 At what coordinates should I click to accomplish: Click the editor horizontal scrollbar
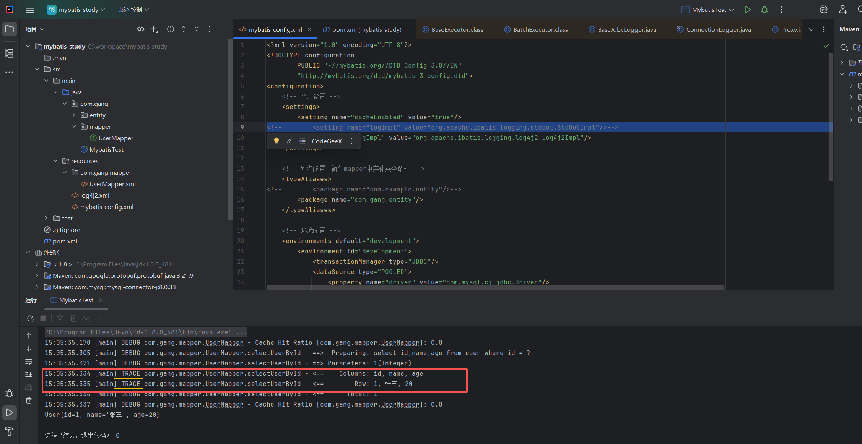tap(495, 287)
